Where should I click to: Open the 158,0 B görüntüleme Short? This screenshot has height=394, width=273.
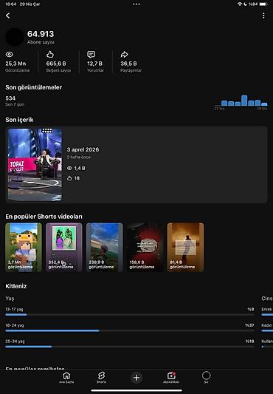tap(145, 247)
